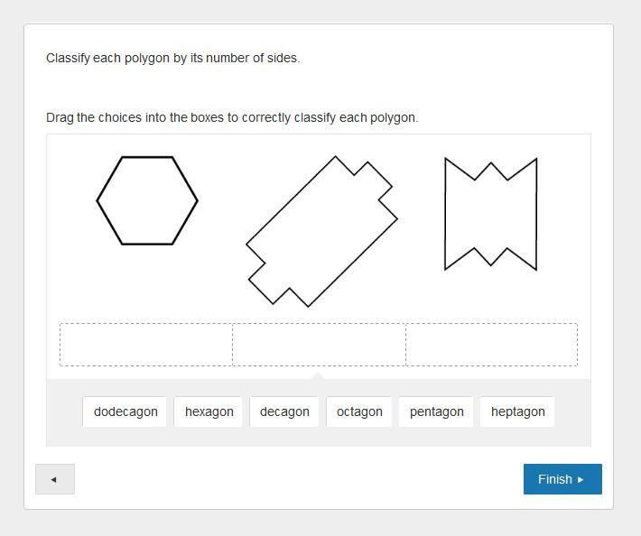This screenshot has width=641, height=536.
Task: Click the drop box under the zigzag polygon
Action: (491, 345)
